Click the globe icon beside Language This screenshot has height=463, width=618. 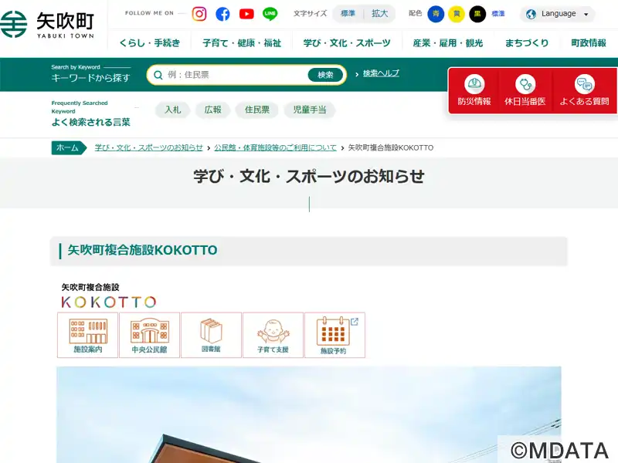[531, 14]
